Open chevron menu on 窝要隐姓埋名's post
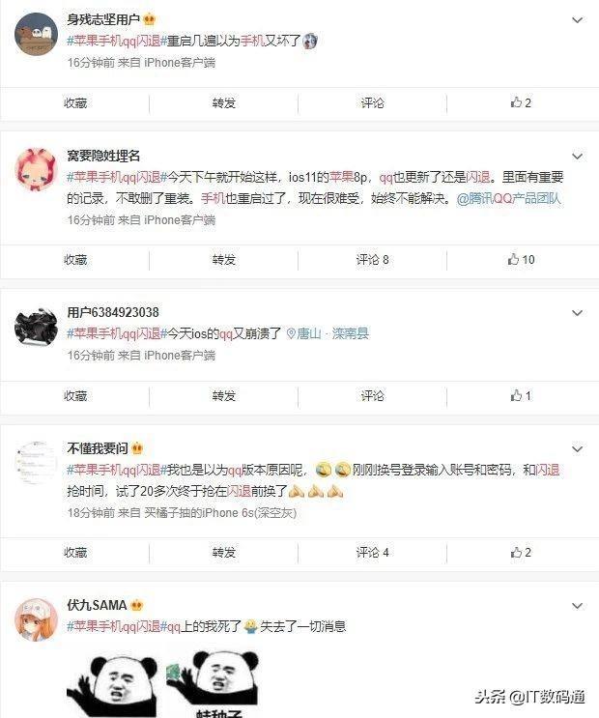The height and width of the screenshot is (718, 599). point(577,157)
